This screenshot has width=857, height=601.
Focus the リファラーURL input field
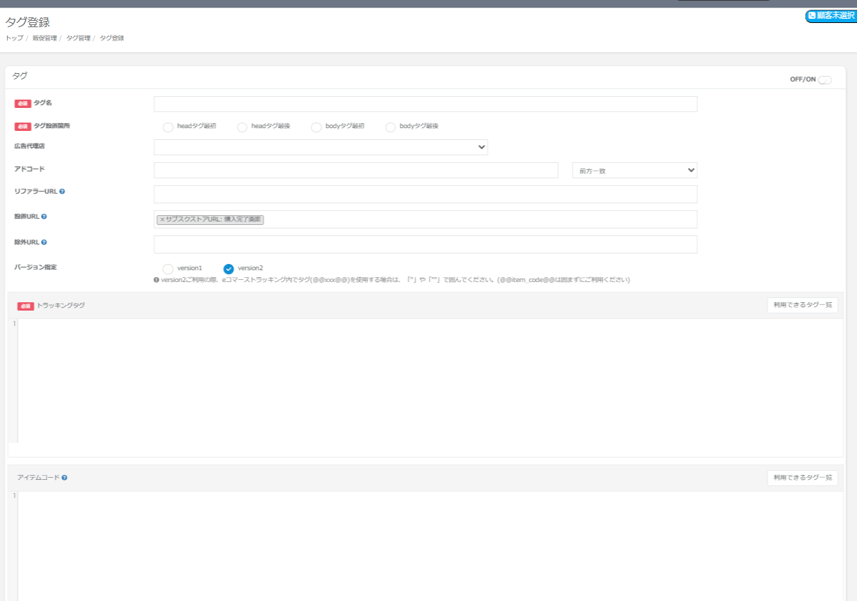point(425,194)
